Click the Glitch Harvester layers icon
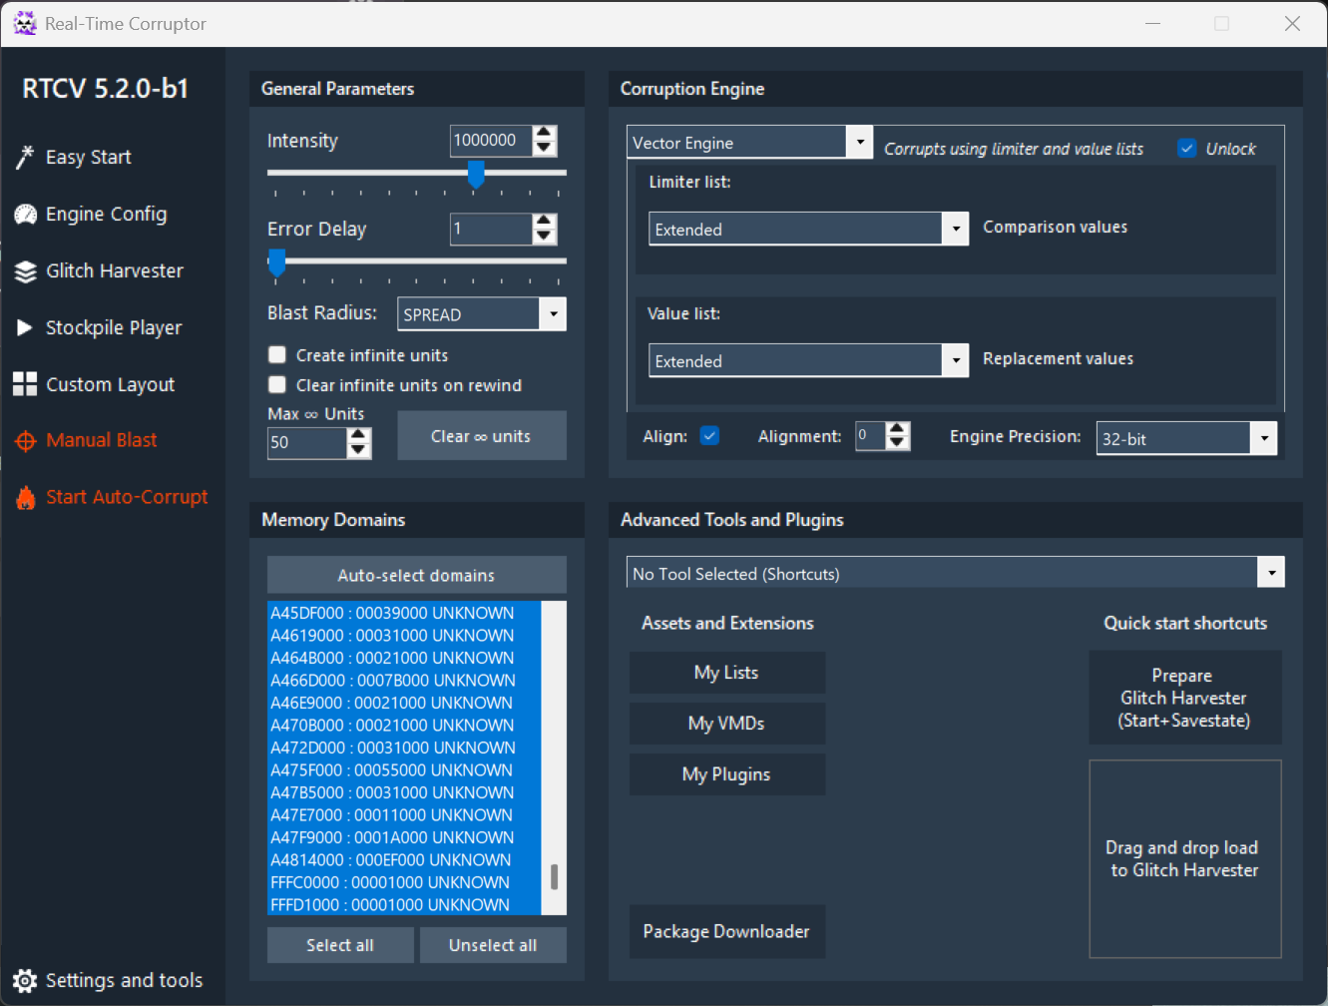This screenshot has width=1328, height=1006. 25,271
